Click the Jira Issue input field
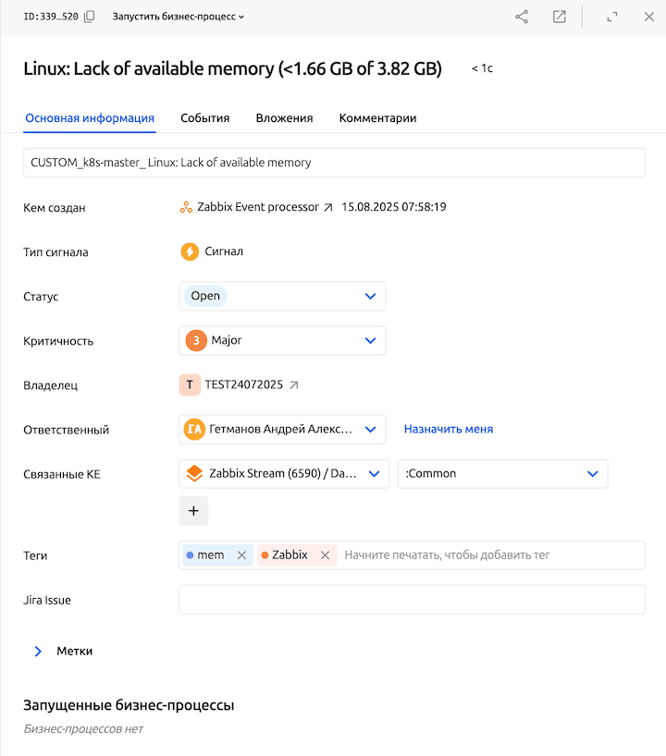 pyautogui.click(x=411, y=600)
